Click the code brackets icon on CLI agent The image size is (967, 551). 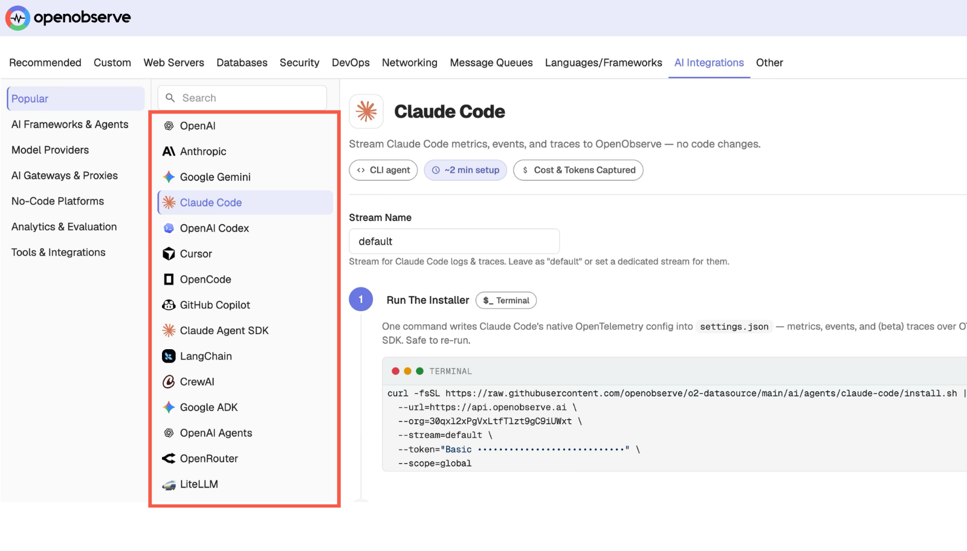pos(361,170)
